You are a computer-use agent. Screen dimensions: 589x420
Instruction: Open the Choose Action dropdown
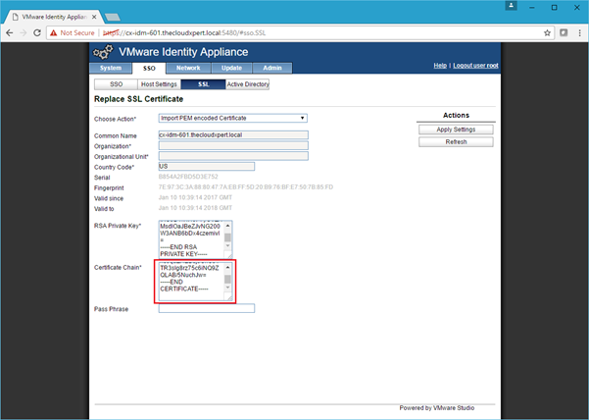tap(233, 118)
